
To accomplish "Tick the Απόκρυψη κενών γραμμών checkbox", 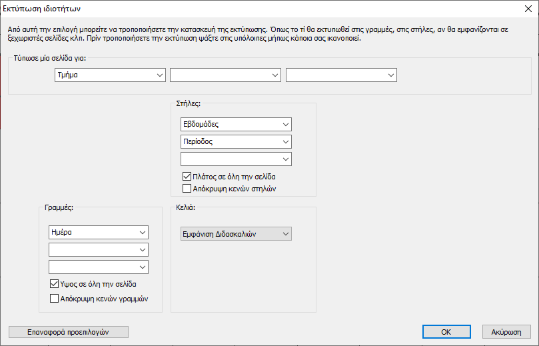I will 55,299.
